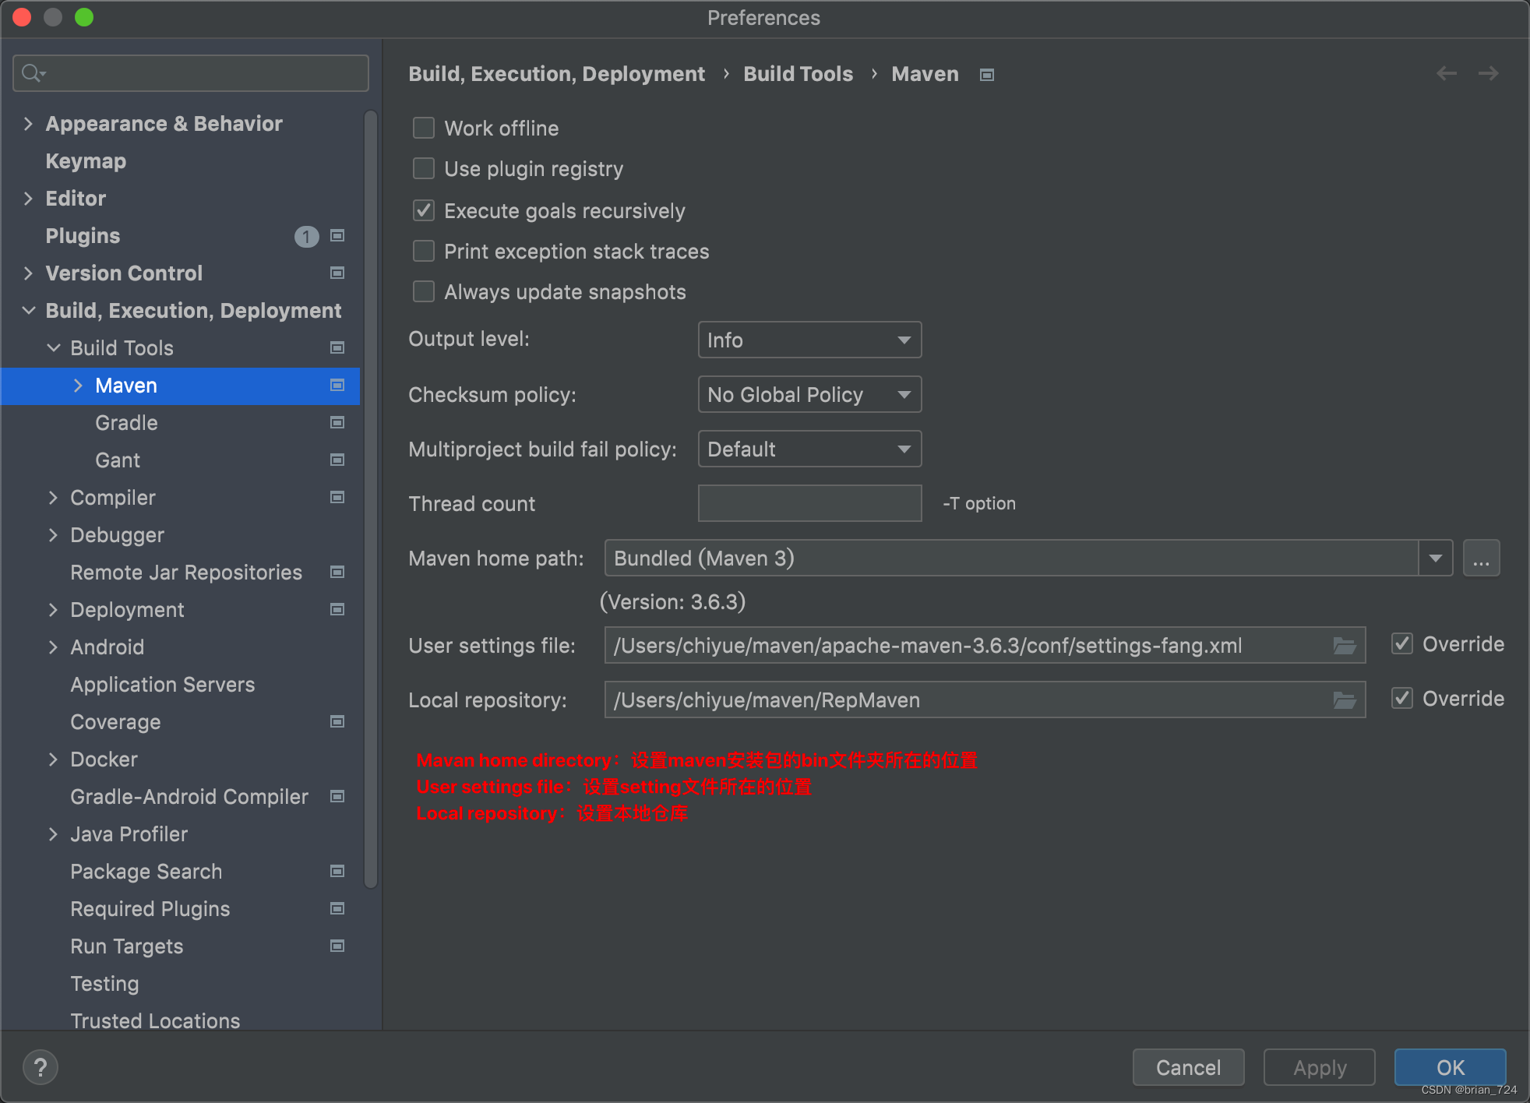Open the Checksum policy dropdown

coord(809,395)
